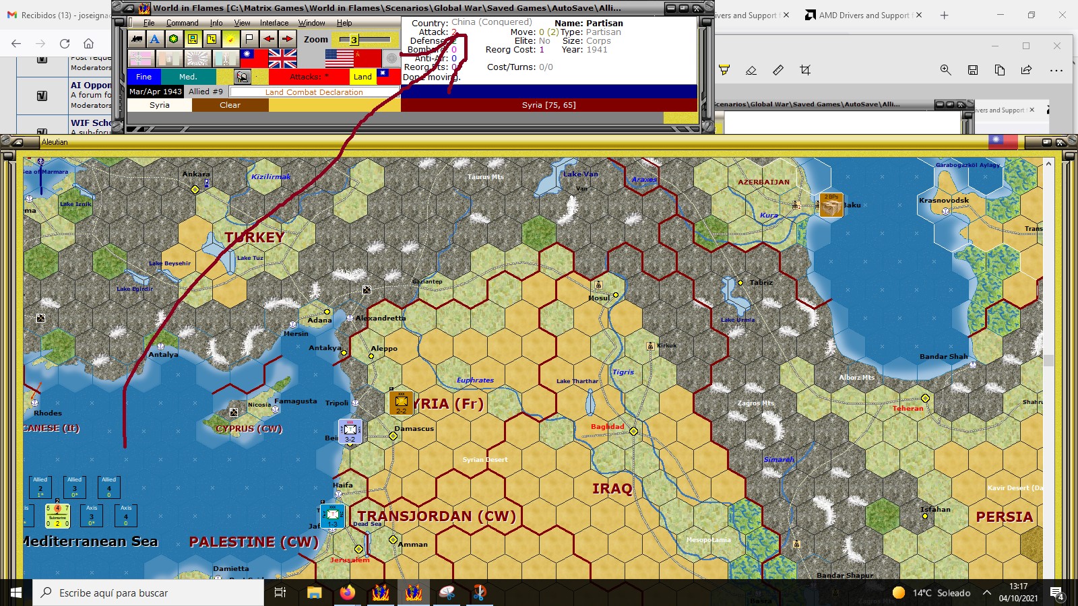Click the zoom magnifier in Snip & Sketch
This screenshot has height=606, width=1078.
[946, 70]
